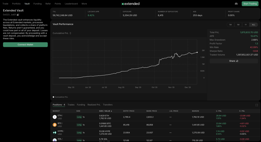
Task: Switch to the Trades tab
Action: click(71, 105)
